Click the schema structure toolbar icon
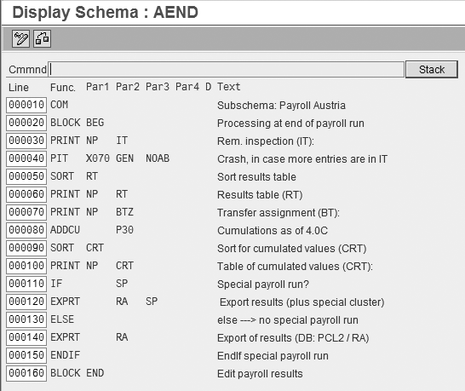The width and height of the screenshot is (465, 391). click(x=42, y=39)
